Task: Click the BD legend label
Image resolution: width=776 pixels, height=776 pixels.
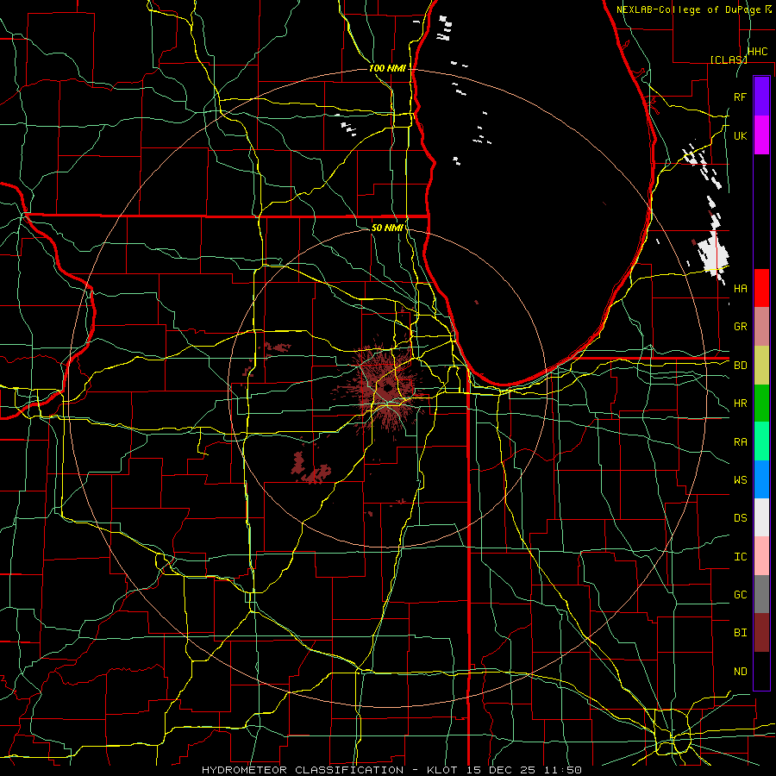Action: click(x=740, y=366)
